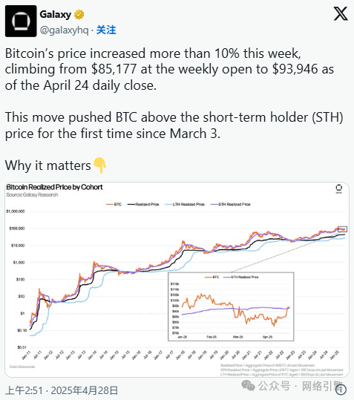Open the Bitcoin Realized Price chart image
The width and height of the screenshot is (354, 400).
(x=177, y=280)
